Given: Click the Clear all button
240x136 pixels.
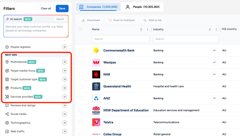Looking at the screenshot, I should [x=46, y=9].
